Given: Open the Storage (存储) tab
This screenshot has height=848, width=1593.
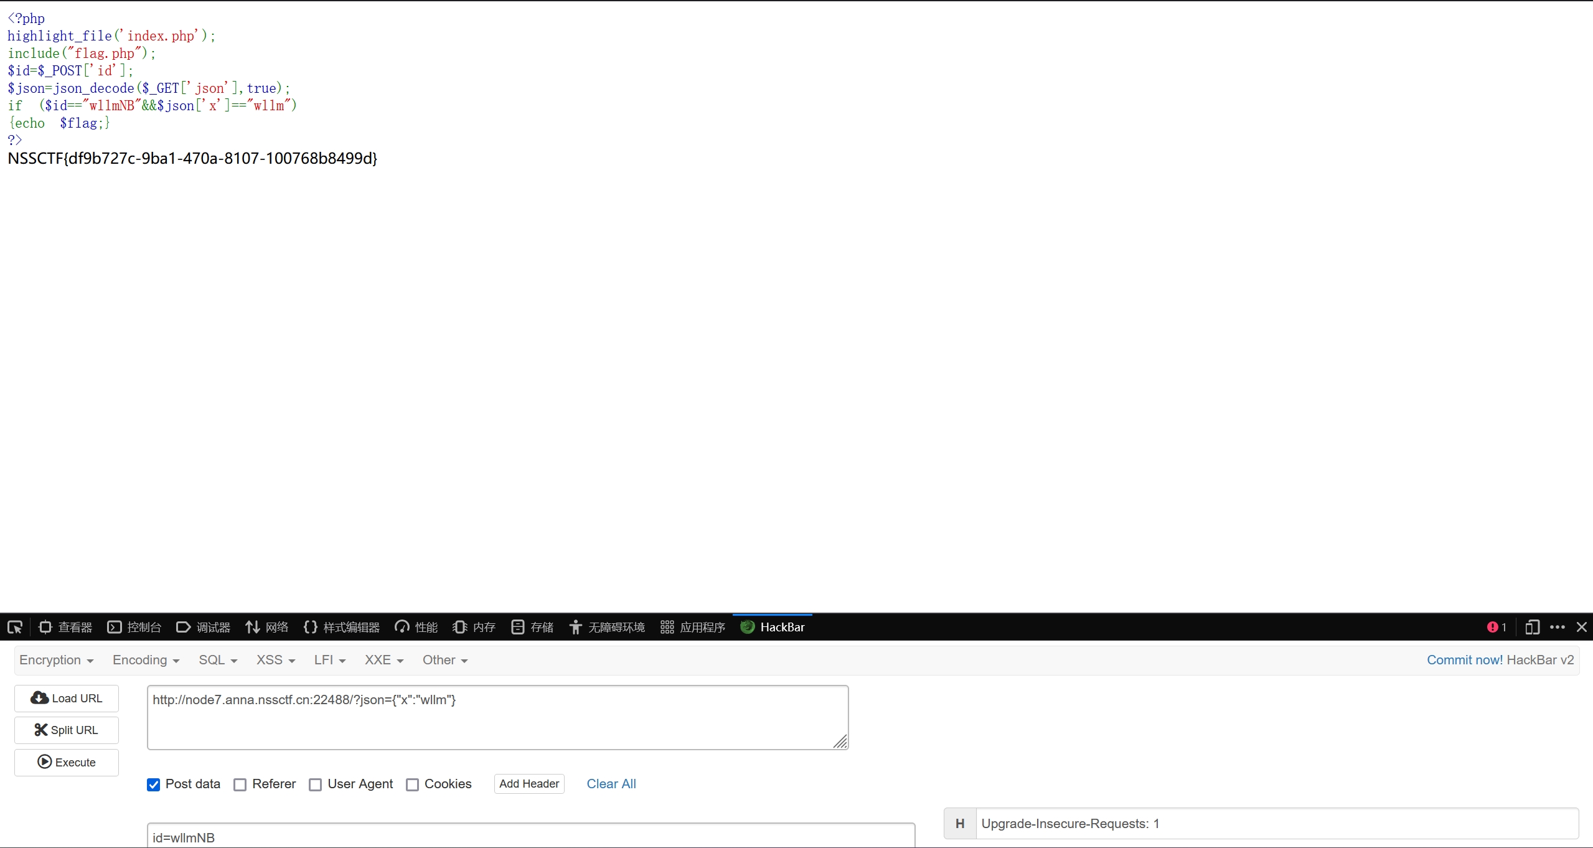Looking at the screenshot, I should tap(532, 627).
